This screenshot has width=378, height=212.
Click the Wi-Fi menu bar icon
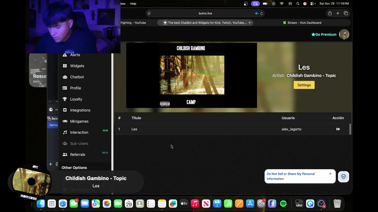[282, 4]
